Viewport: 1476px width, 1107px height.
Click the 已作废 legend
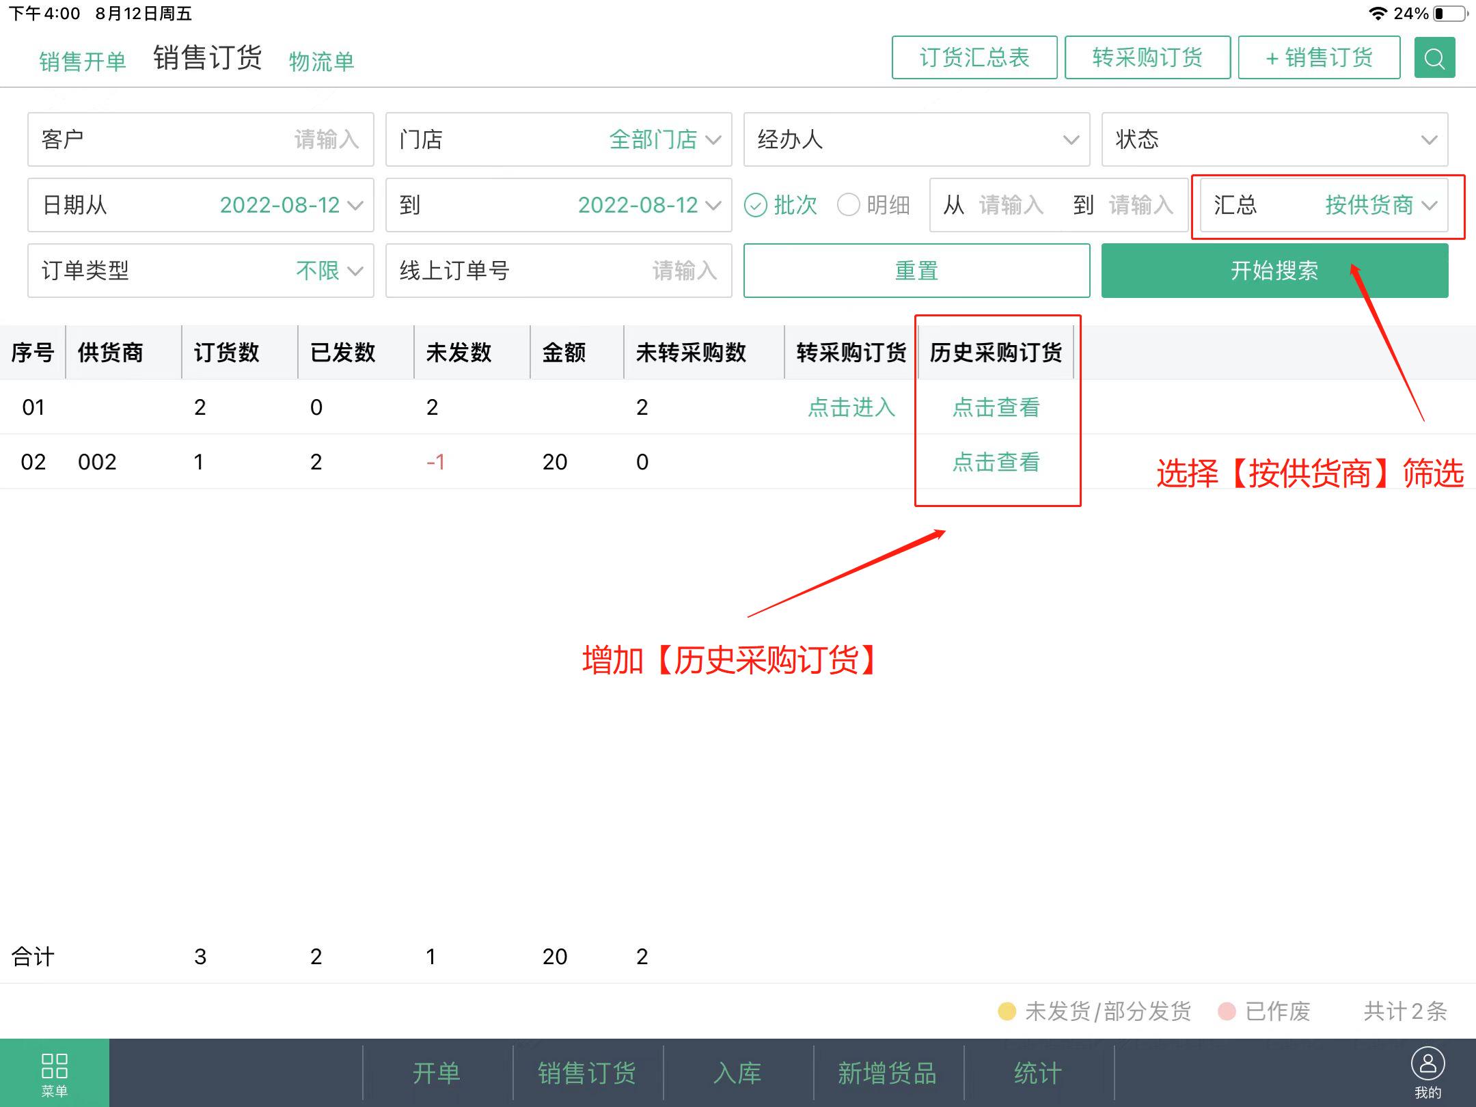pos(1264,1011)
